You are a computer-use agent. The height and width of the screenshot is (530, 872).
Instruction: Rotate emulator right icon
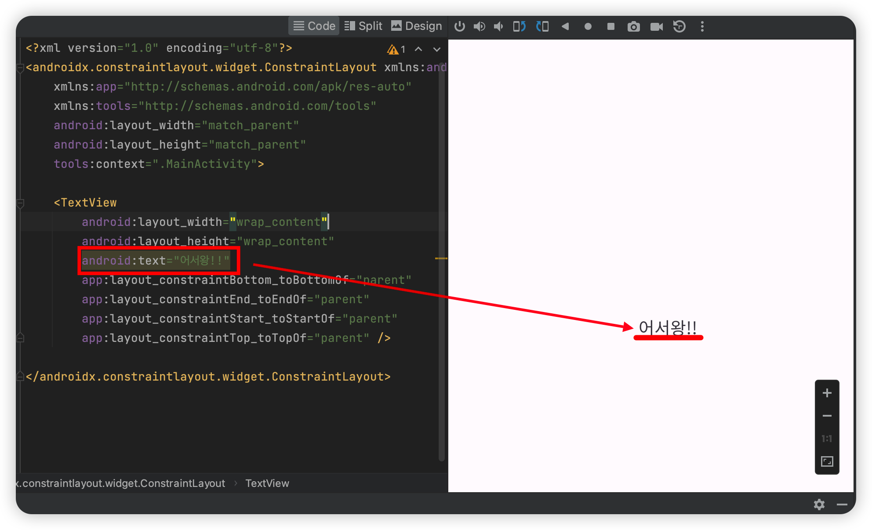pos(542,26)
